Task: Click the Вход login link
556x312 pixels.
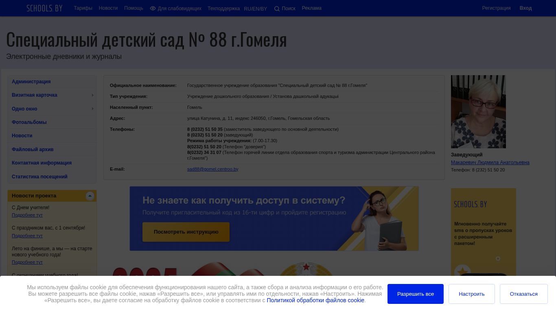Action: (x=525, y=8)
